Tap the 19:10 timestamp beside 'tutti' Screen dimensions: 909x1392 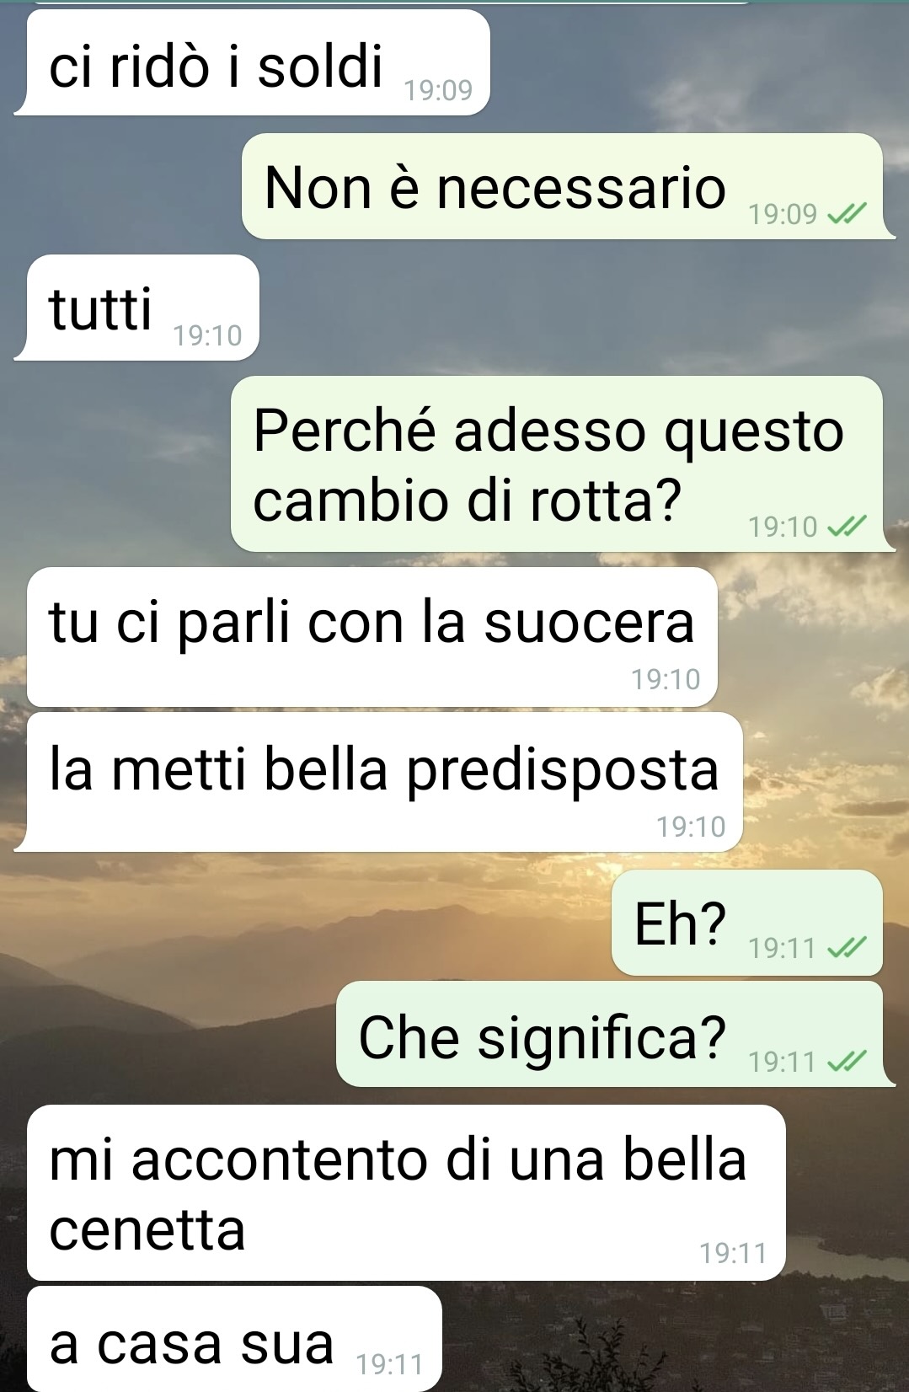point(207,336)
